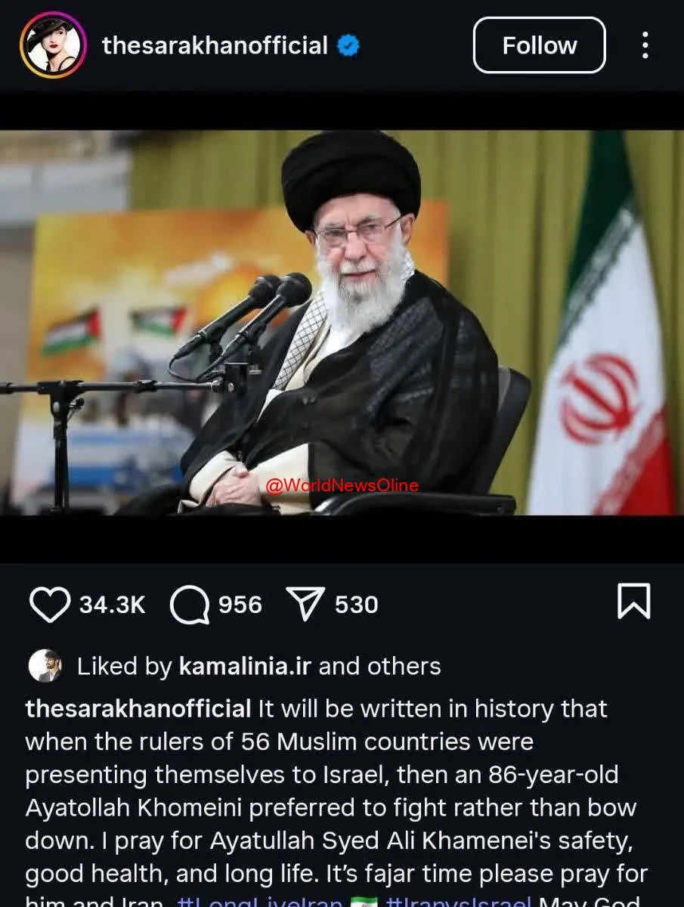This screenshot has height=907, width=684.
Task: Click caption author name thesarakhanofficial
Action: coord(138,709)
